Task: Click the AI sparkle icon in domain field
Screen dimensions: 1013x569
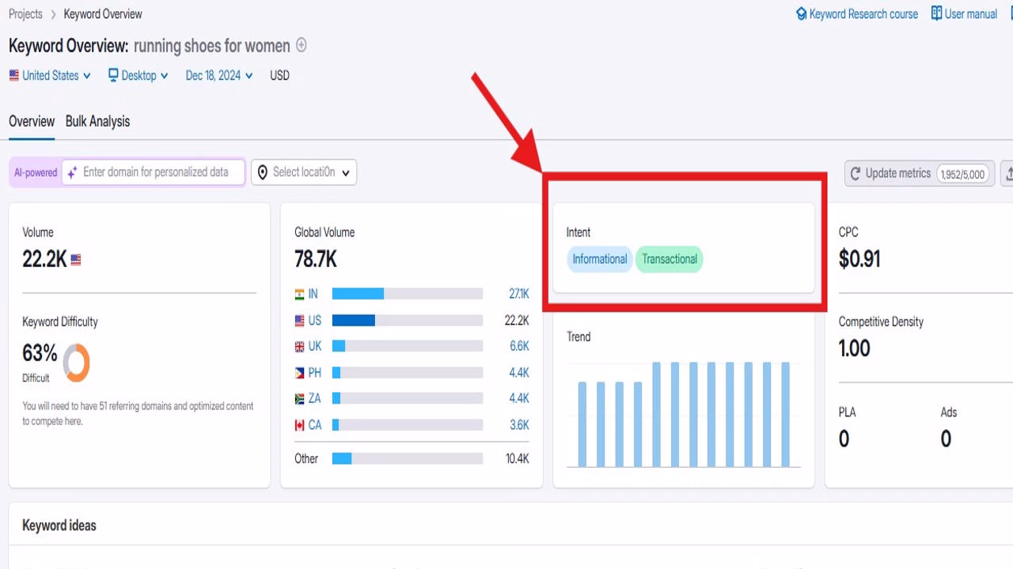Action: 72,171
